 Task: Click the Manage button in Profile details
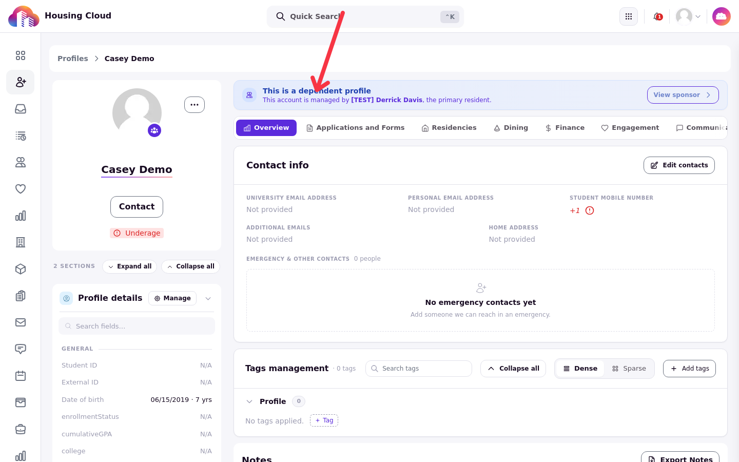172,298
